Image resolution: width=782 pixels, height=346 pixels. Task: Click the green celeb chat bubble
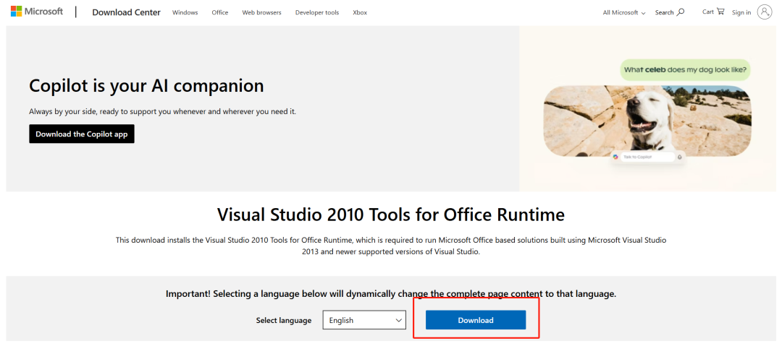point(685,69)
